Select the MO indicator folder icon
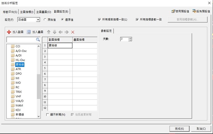 [13, 83]
